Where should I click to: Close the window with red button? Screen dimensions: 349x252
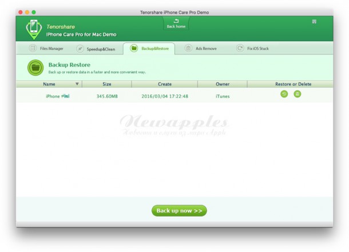(21, 12)
